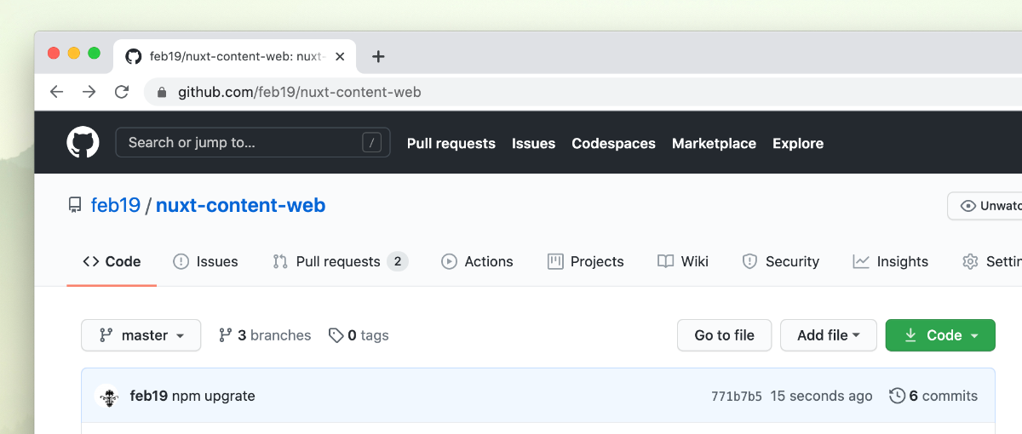Switch to the Actions tab
The width and height of the screenshot is (1022, 434).
click(x=477, y=261)
